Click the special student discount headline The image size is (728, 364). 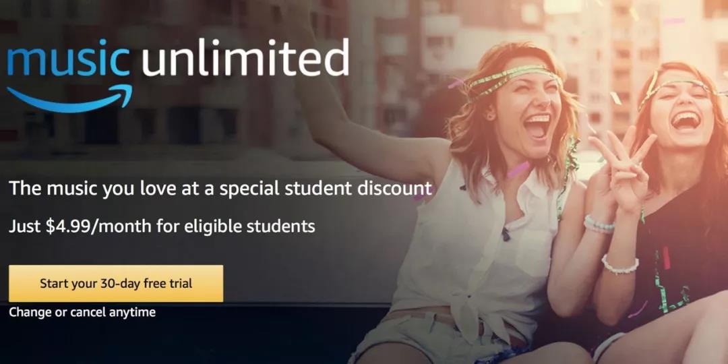pos(220,189)
